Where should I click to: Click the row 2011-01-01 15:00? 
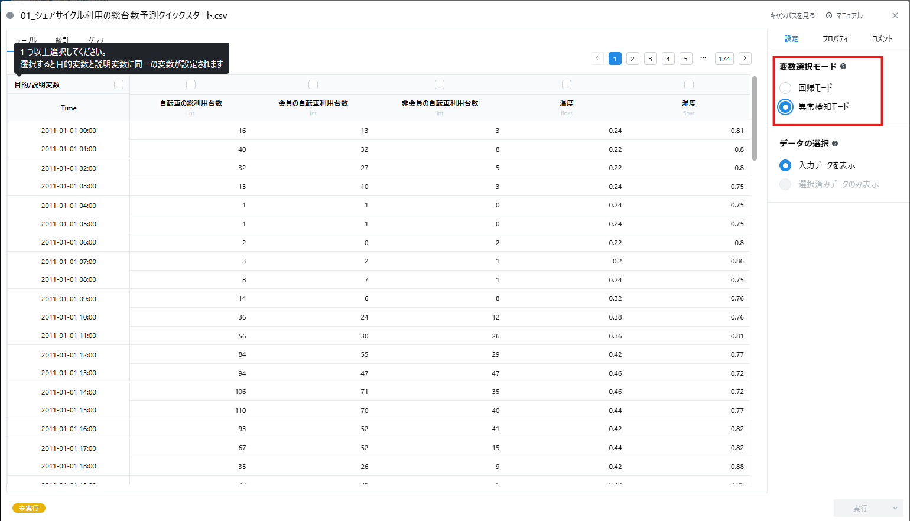click(379, 410)
